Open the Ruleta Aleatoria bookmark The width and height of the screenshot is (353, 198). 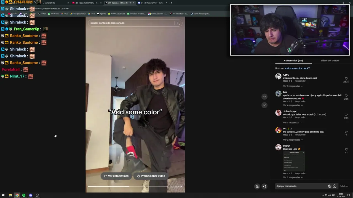point(157,14)
